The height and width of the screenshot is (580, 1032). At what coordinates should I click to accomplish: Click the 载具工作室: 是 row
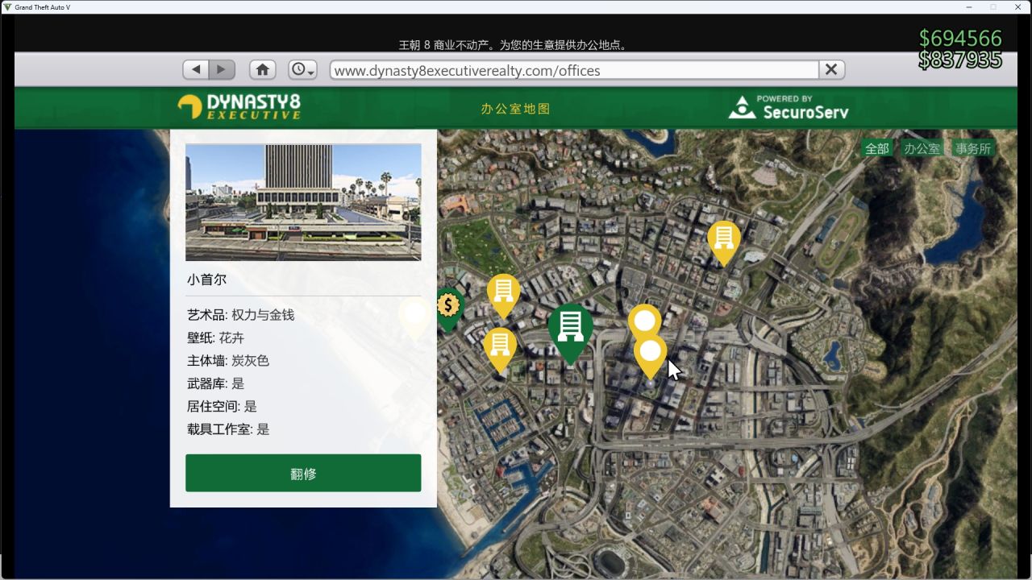tap(228, 429)
